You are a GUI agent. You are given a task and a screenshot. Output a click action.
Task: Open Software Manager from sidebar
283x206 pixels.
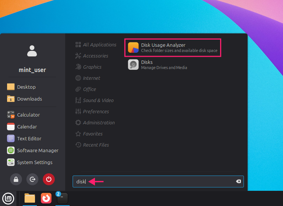point(33,150)
